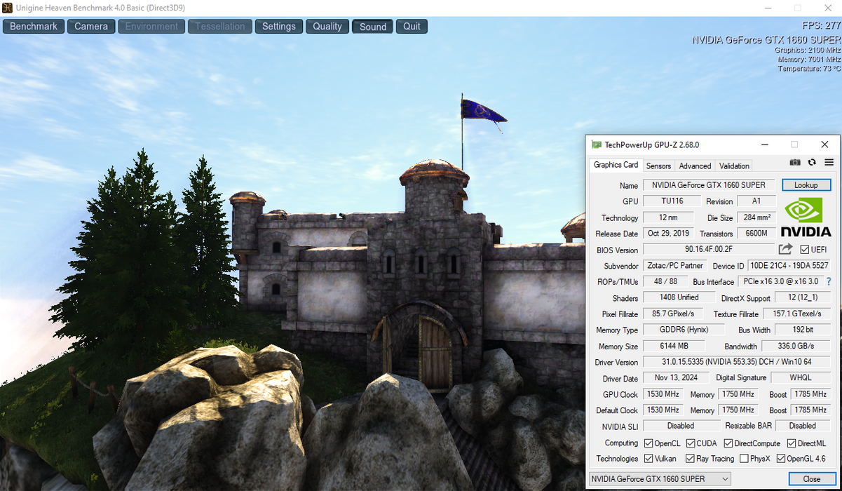Click the GPU-Z refresh icon
The image size is (842, 491).
[x=812, y=162]
